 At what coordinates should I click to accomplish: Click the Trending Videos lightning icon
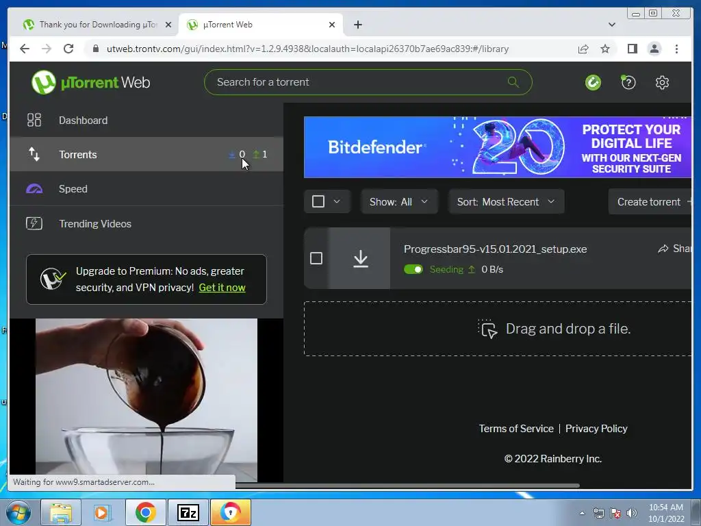[34, 223]
